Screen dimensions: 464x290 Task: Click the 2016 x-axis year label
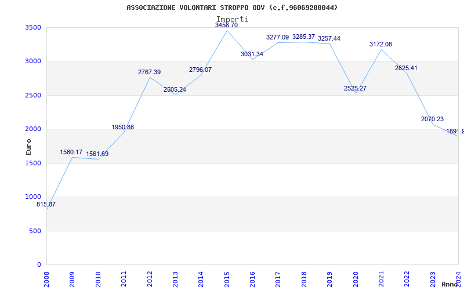252,279
